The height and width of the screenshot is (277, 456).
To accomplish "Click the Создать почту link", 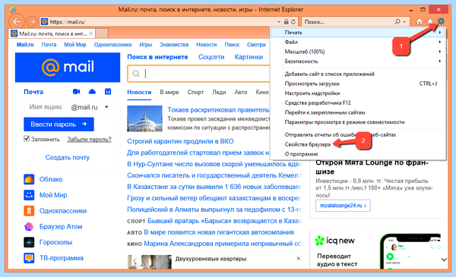I will [x=68, y=157].
